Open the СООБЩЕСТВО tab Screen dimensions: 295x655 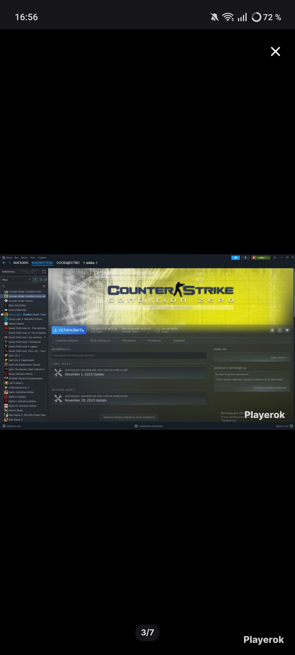pyautogui.click(x=68, y=263)
